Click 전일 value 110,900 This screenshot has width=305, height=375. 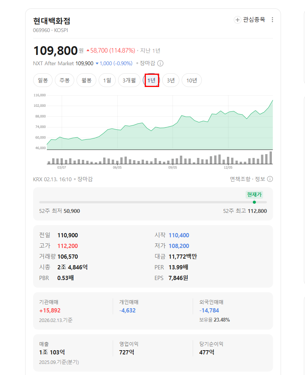coord(67,235)
